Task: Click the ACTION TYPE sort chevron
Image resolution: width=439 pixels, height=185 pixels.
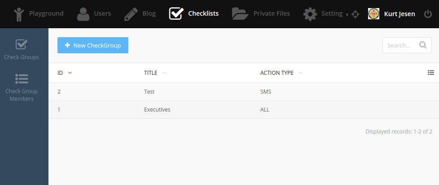Action: coord(300,73)
